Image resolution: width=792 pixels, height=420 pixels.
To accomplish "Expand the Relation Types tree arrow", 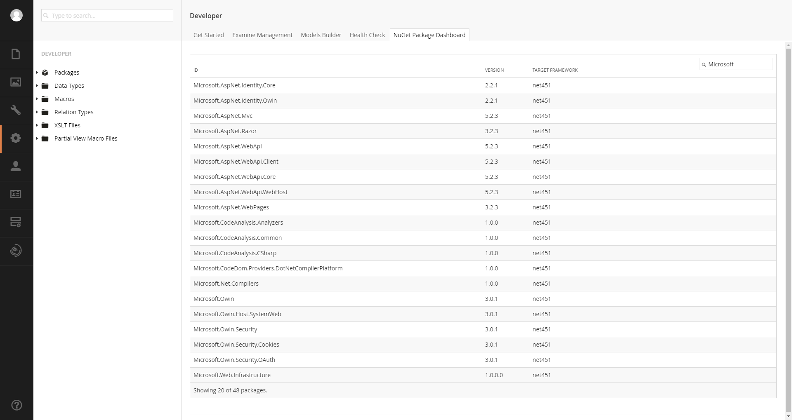I will pos(37,112).
